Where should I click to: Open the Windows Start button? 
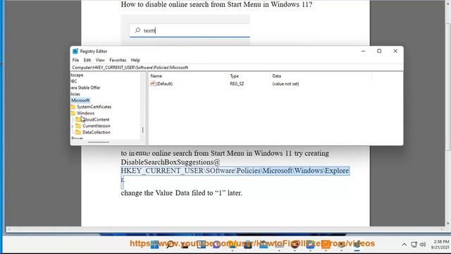click(x=154, y=245)
